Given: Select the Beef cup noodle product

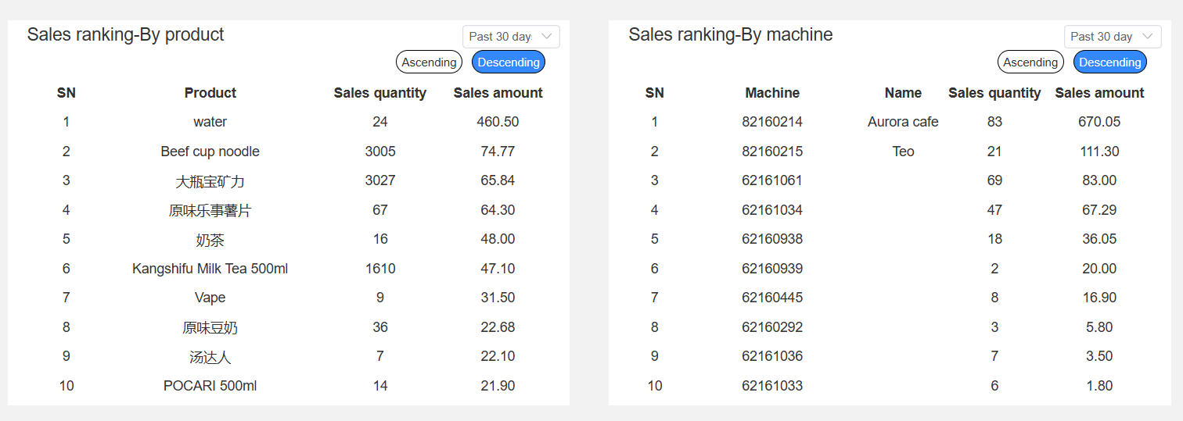Looking at the screenshot, I should pyautogui.click(x=210, y=152).
